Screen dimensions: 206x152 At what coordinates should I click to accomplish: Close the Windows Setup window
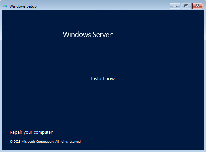coord(197,6)
